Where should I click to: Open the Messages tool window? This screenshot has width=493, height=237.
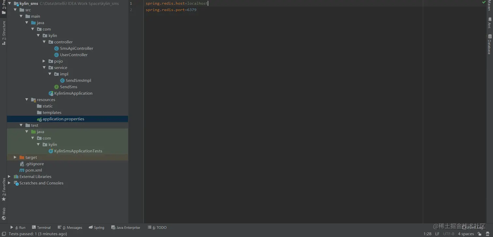[70, 228]
